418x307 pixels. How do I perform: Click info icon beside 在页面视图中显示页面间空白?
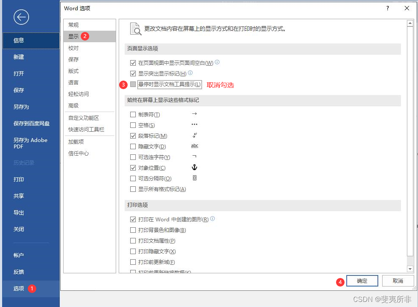(x=217, y=62)
